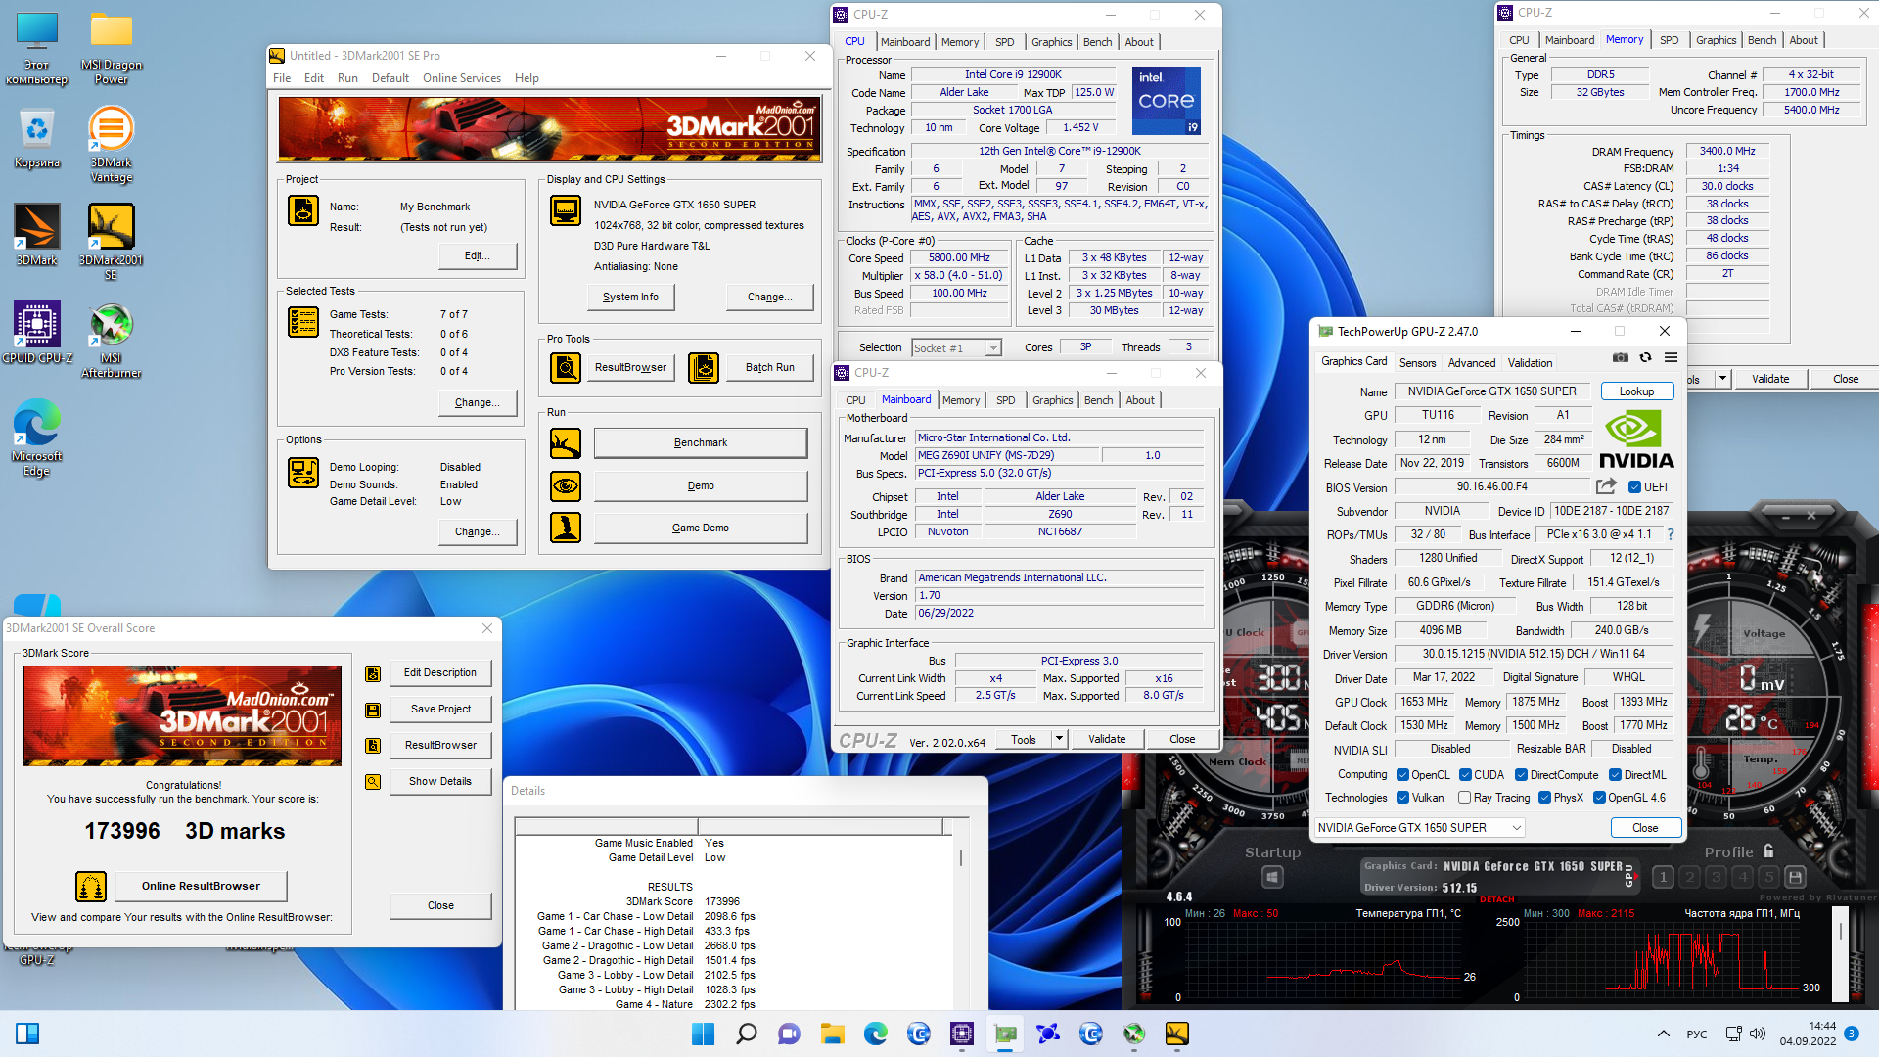The height and width of the screenshot is (1057, 1879).
Task: Toggle the OpenGL 4.6 checkbox
Action: pyautogui.click(x=1599, y=798)
